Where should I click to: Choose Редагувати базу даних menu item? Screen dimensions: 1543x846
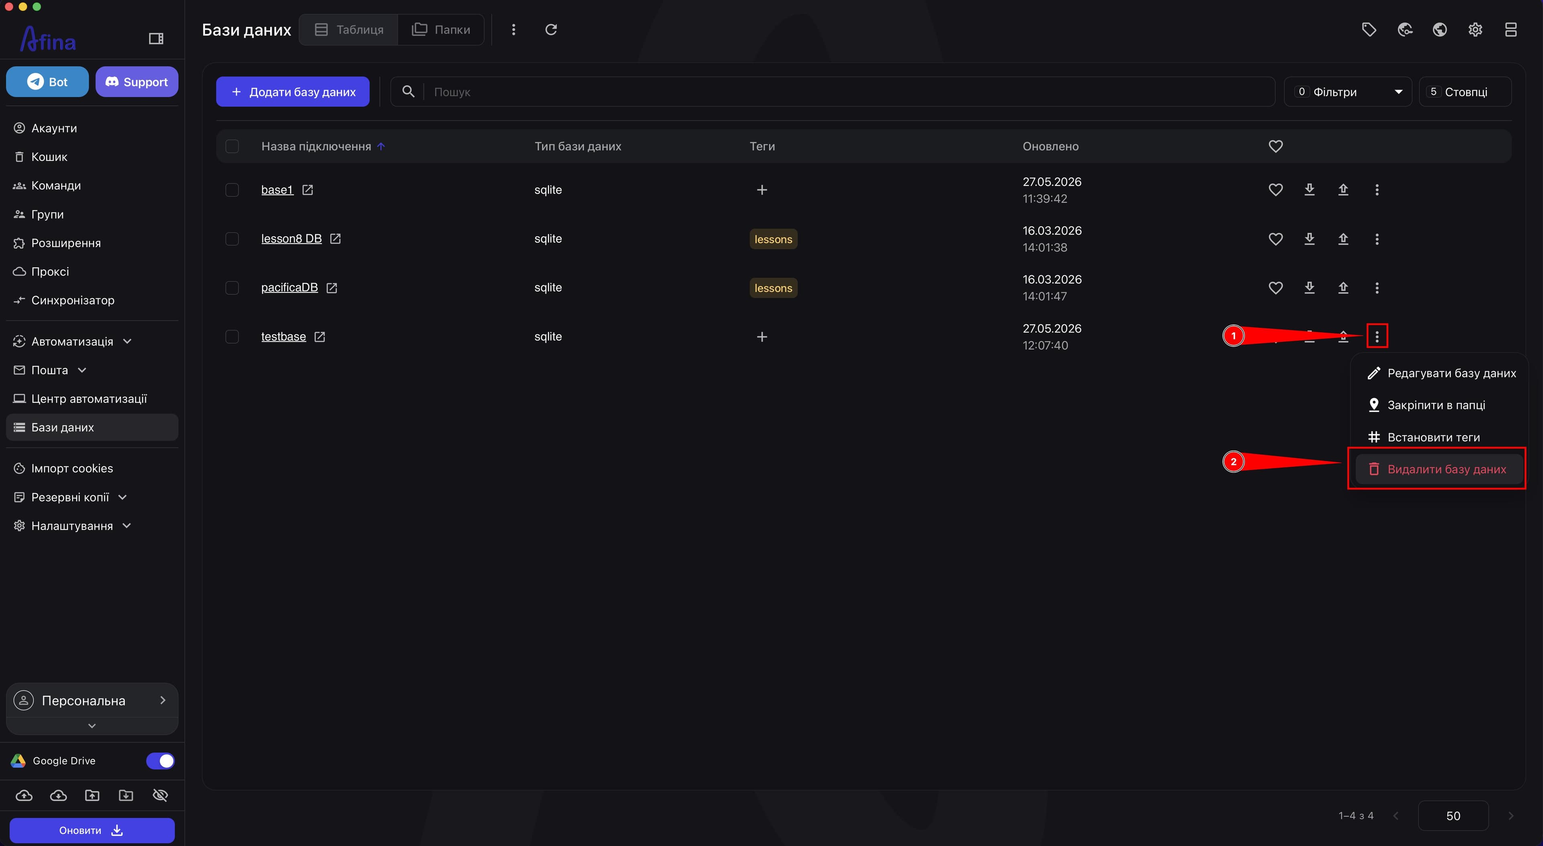1441,373
